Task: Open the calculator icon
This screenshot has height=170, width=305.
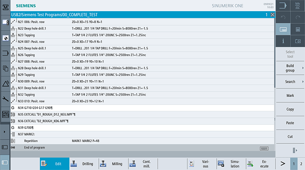Action: click(x=298, y=29)
